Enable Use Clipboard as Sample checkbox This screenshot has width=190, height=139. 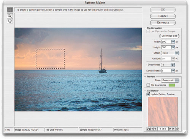[x=148, y=31]
